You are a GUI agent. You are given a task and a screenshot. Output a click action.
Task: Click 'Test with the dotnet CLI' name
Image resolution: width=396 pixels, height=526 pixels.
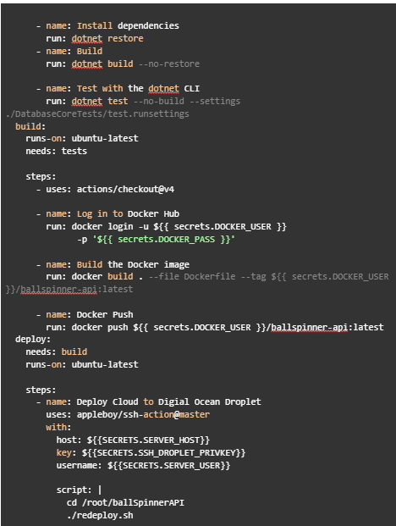pos(139,89)
